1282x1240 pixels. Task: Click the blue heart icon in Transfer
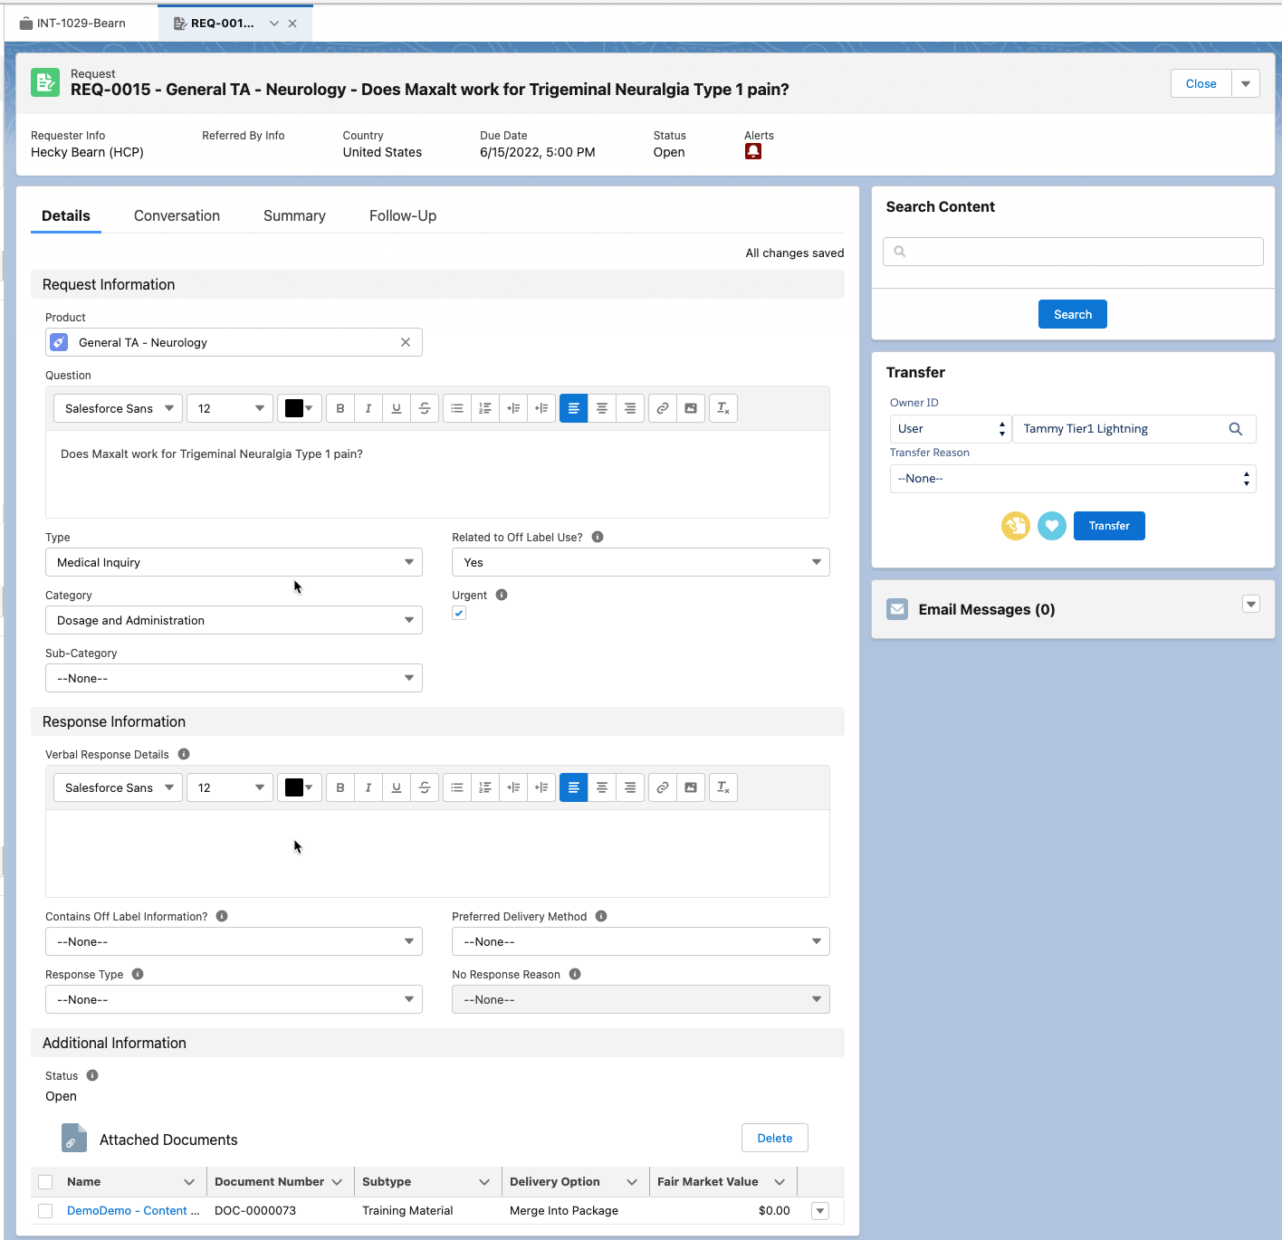(x=1051, y=526)
